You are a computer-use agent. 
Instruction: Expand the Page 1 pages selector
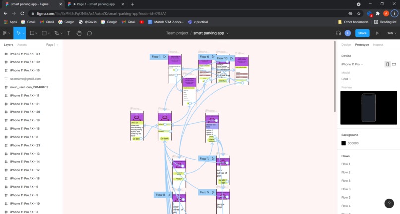coord(52,45)
